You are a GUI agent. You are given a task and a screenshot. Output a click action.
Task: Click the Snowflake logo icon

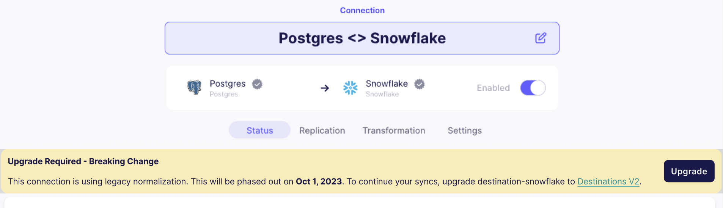[x=350, y=88]
